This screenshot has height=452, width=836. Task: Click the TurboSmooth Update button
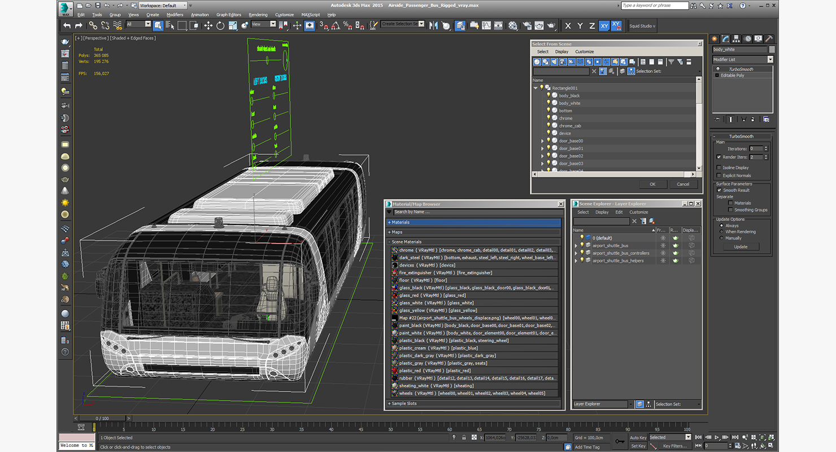(741, 247)
